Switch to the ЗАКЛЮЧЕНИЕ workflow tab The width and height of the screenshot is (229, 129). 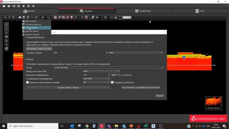point(143,11)
